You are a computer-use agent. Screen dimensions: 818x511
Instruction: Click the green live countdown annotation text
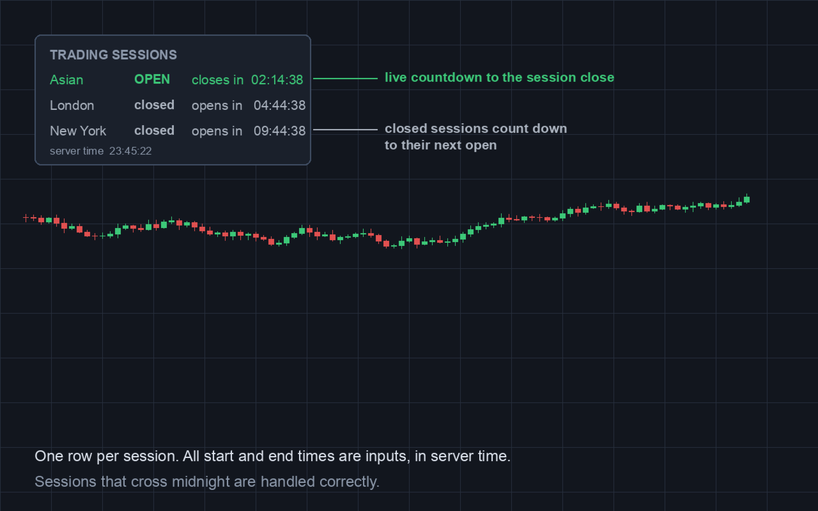(499, 77)
